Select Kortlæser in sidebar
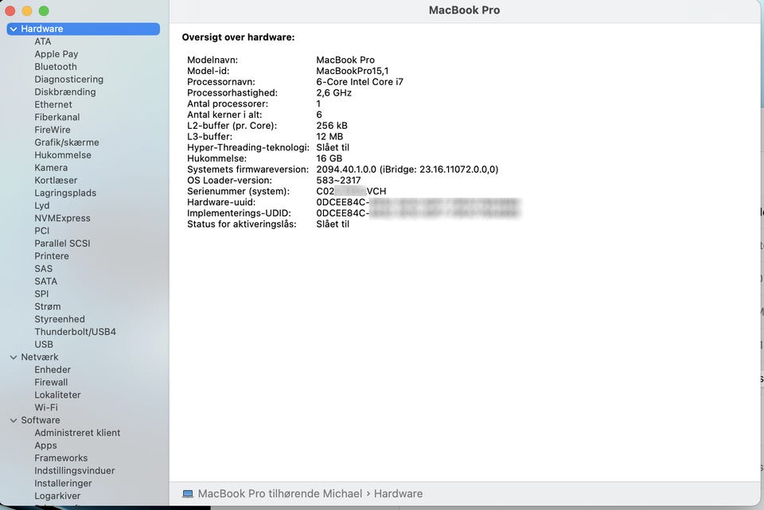The width and height of the screenshot is (764, 510). tap(56, 181)
